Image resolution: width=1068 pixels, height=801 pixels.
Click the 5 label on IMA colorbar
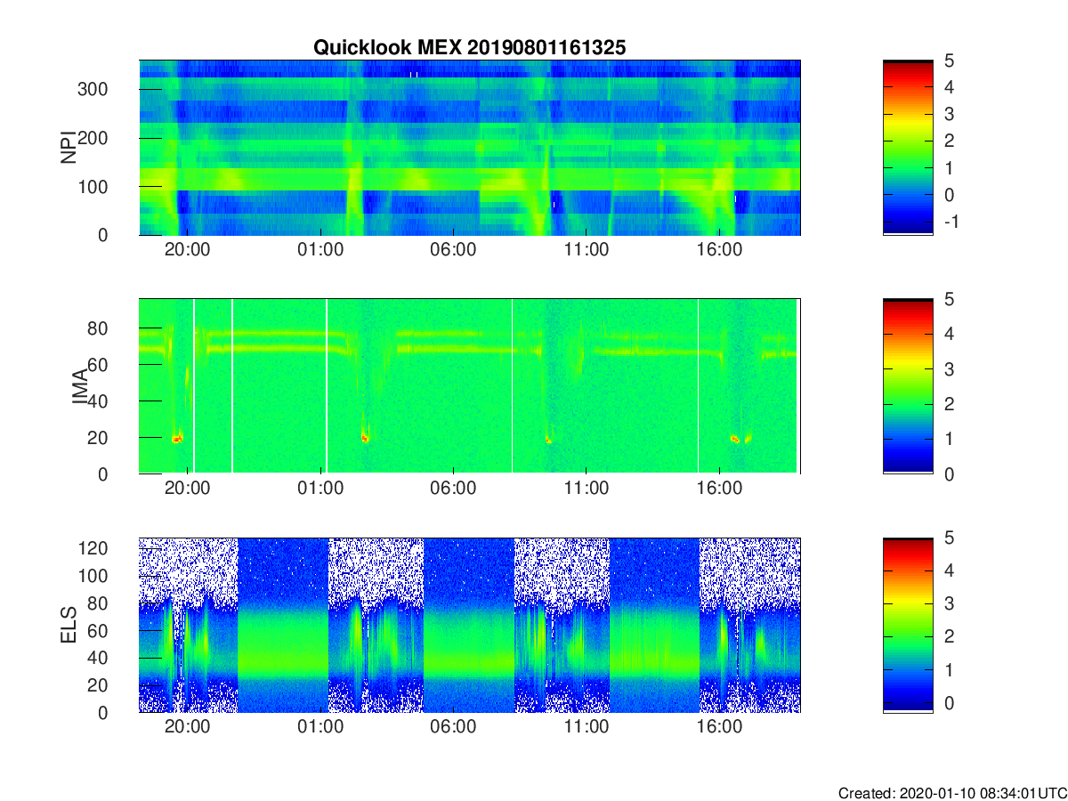pyautogui.click(x=948, y=300)
